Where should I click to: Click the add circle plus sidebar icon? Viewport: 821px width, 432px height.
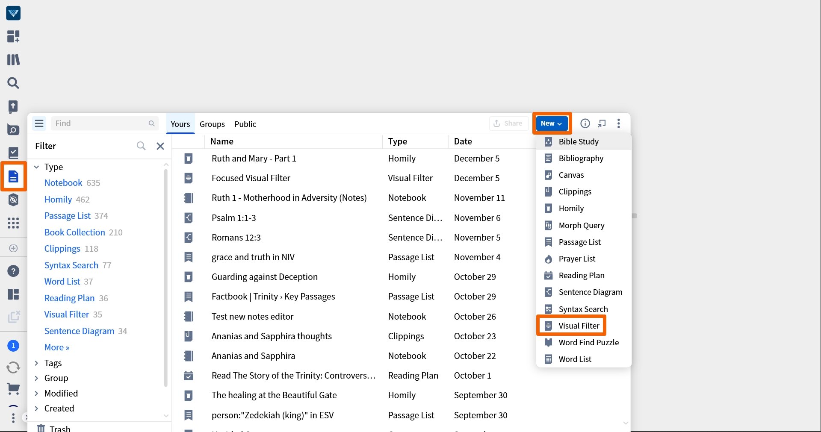coord(13,248)
